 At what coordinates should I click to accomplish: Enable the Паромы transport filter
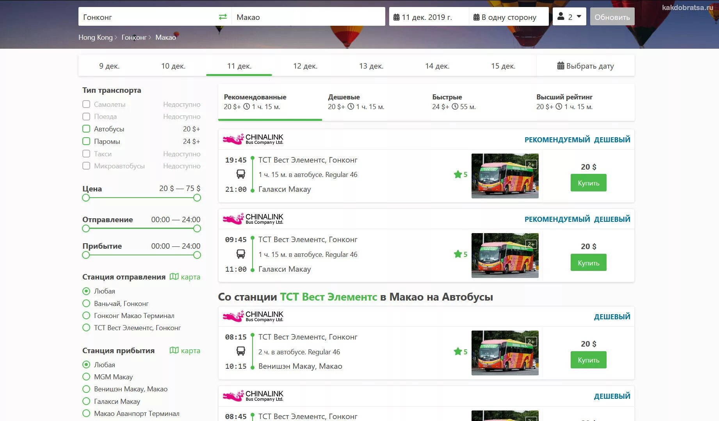(86, 141)
